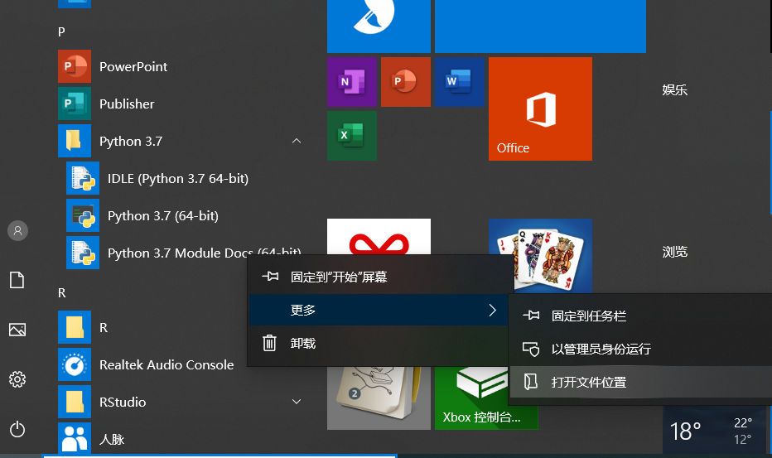This screenshot has width=772, height=458.
Task: Click the Power button in sidebar
Action: click(x=17, y=430)
